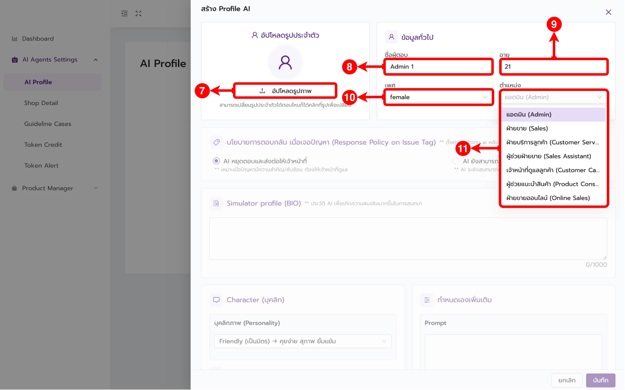Screen dimensions: 625x390
Task: Click the Response Policy tag icon
Action: pyautogui.click(x=216, y=142)
